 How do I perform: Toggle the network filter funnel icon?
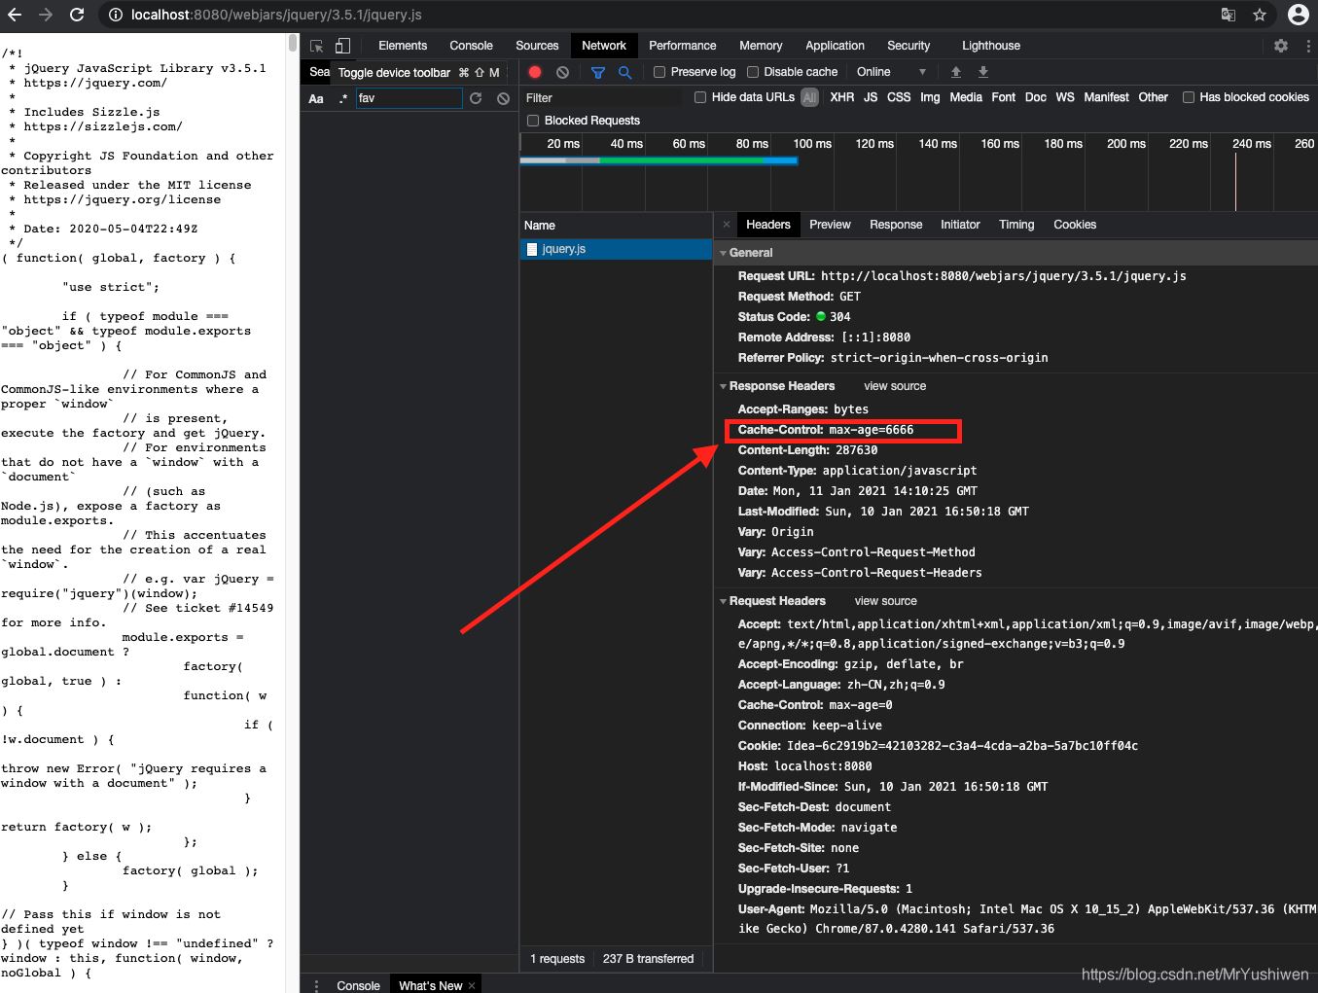click(598, 72)
